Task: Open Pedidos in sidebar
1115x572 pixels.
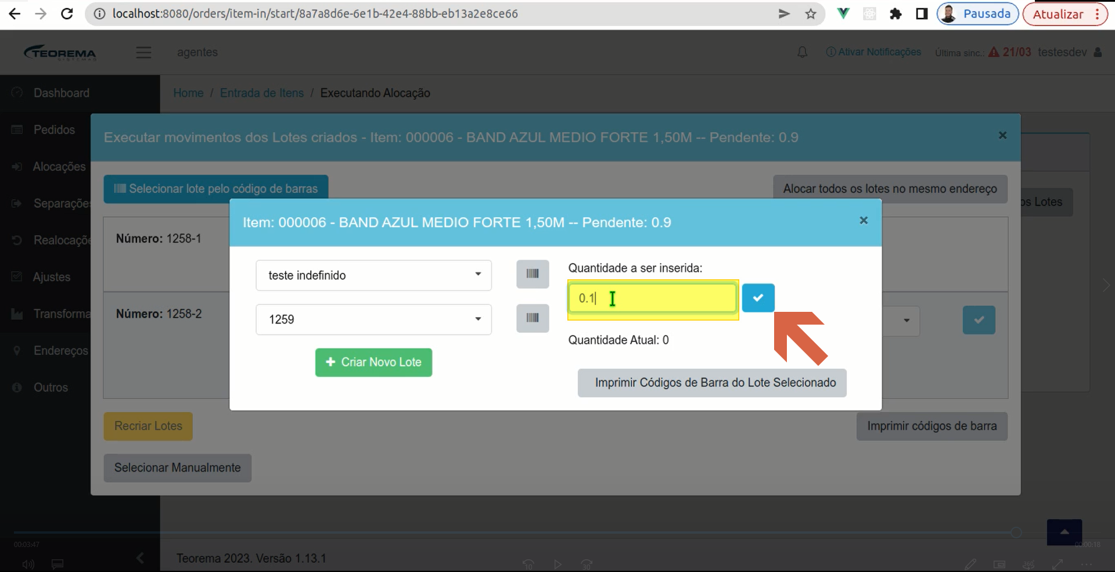Action: [54, 129]
